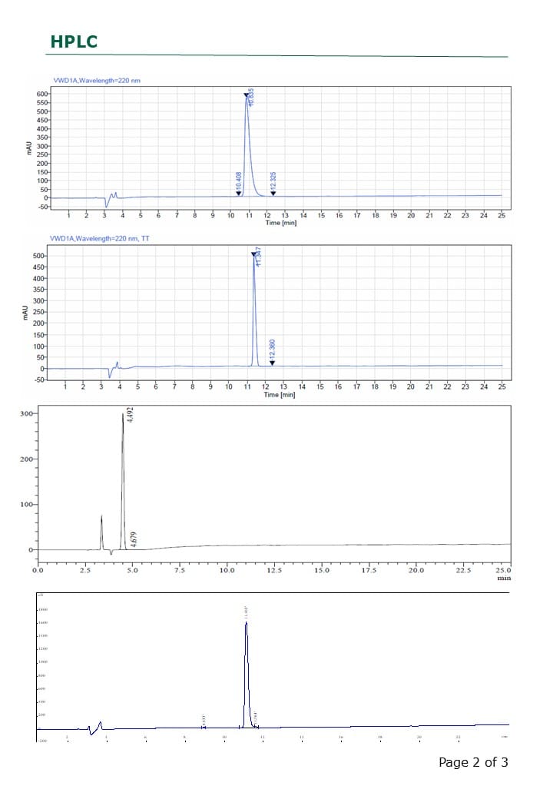Image resolution: width=553 pixels, height=799 pixels.
Task: Click the 4.492 peak label in the third chromatogram
Action: click(x=131, y=414)
